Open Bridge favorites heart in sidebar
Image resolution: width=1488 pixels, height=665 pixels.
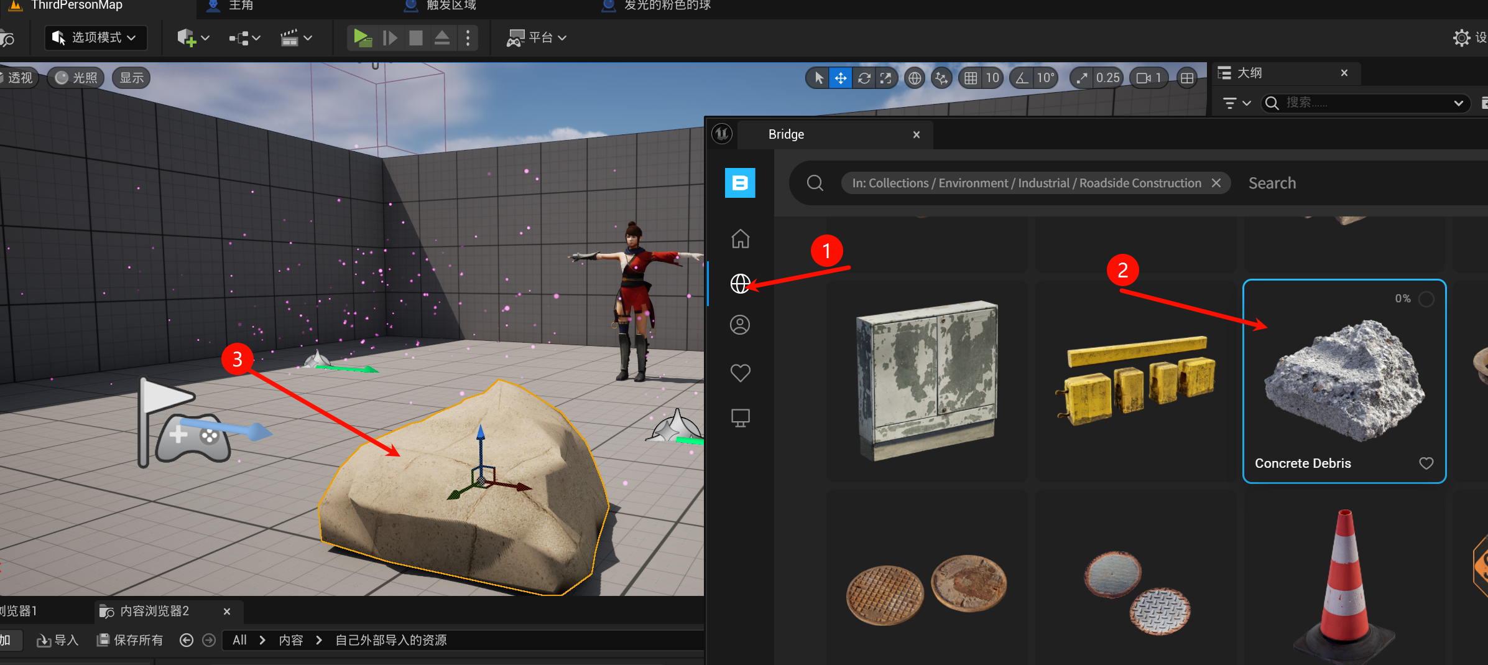740,373
